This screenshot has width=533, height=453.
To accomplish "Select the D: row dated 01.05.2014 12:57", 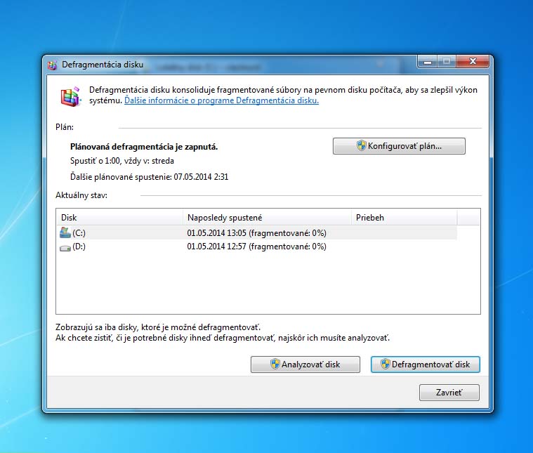I will click(x=256, y=247).
